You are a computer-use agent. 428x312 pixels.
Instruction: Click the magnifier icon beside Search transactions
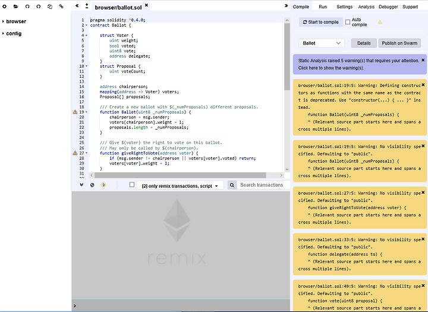click(232, 185)
